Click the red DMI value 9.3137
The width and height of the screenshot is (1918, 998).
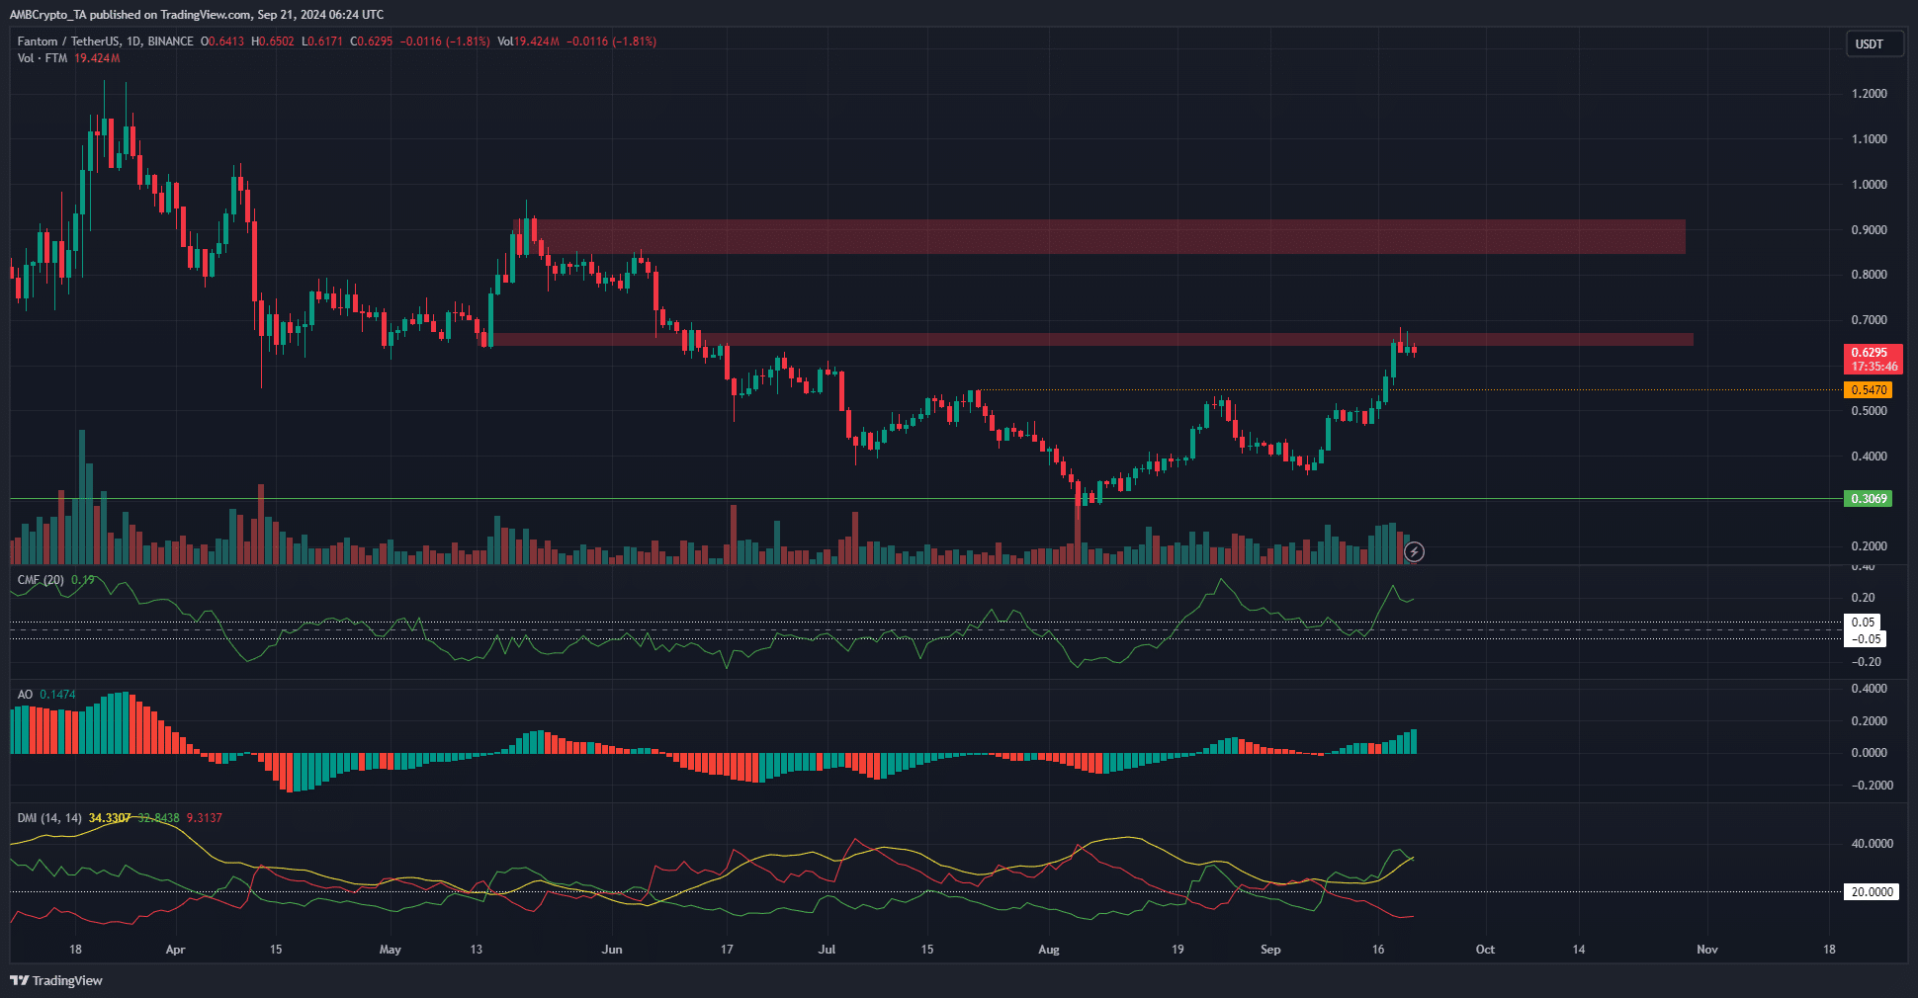[x=204, y=818]
